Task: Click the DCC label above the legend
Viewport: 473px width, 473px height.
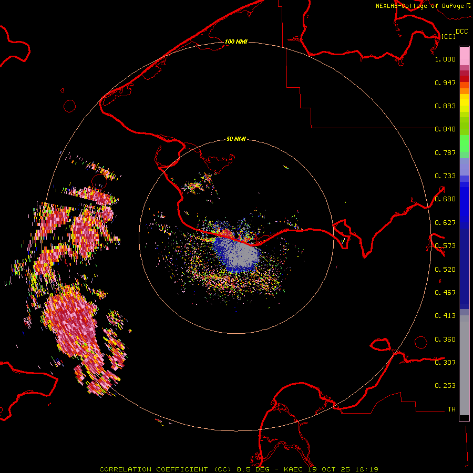Action: (461, 32)
